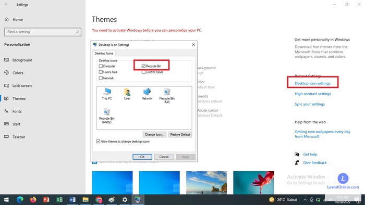Show hidden system tray icons chevron

click(x=305, y=200)
